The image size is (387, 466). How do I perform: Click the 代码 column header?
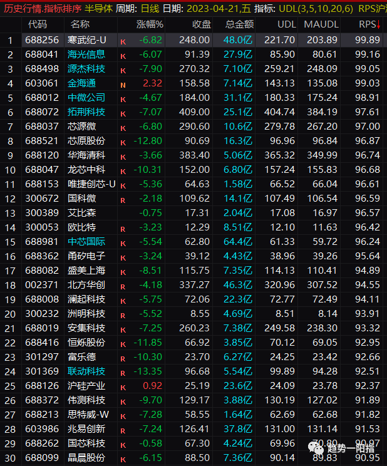(x=38, y=24)
